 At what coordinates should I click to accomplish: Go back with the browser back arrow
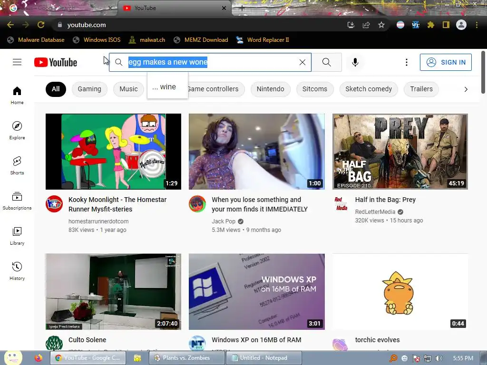click(x=10, y=25)
